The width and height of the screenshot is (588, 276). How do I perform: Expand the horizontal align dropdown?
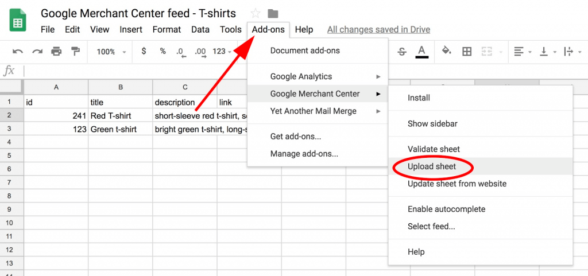point(522,52)
